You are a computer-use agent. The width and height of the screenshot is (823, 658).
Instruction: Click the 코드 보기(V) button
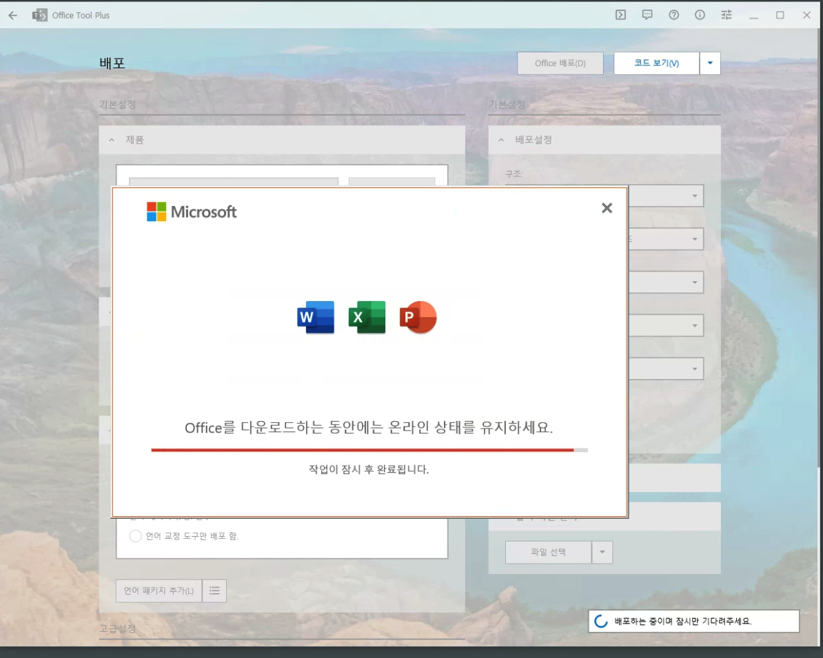click(657, 63)
